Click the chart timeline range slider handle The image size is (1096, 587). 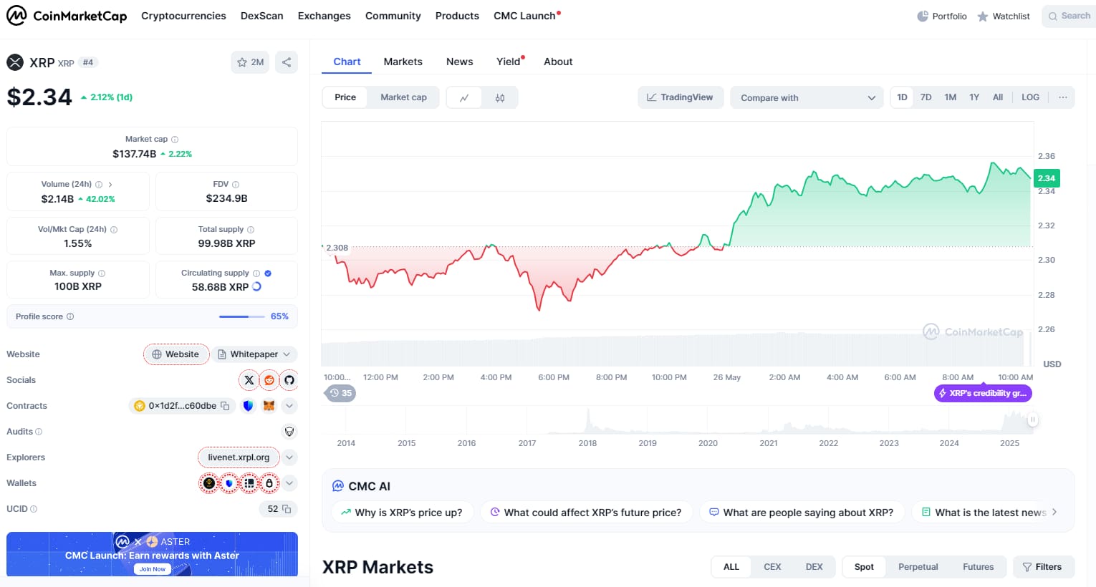tap(1032, 420)
